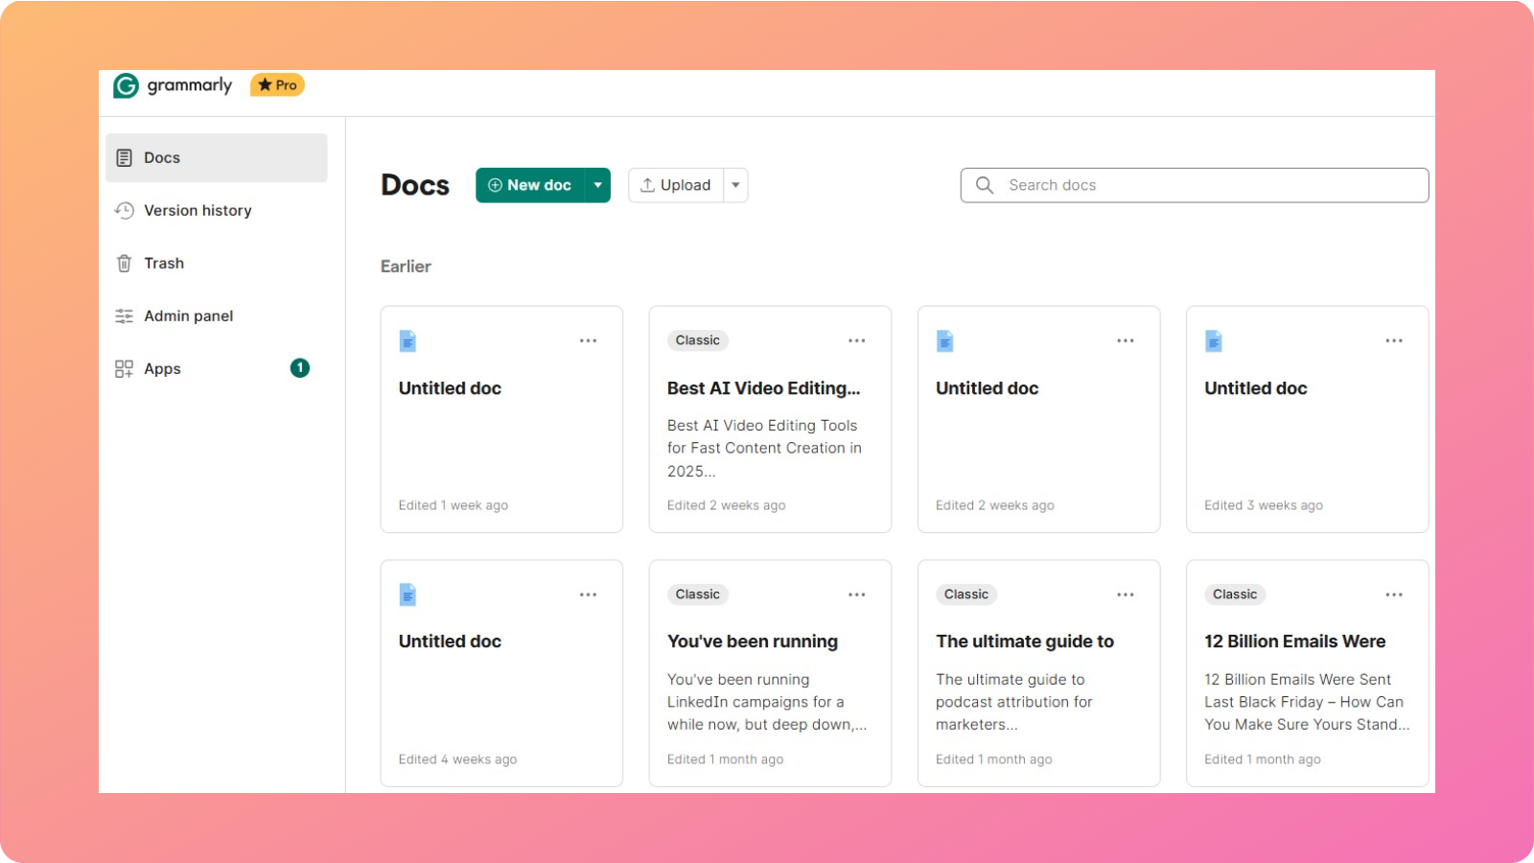Click the search magnifier icon
Viewport: 1534px width, 863px height.
coord(985,185)
